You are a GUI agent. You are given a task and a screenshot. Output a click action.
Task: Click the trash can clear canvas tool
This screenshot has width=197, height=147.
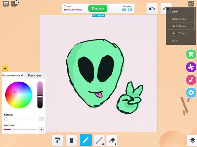click(x=71, y=140)
